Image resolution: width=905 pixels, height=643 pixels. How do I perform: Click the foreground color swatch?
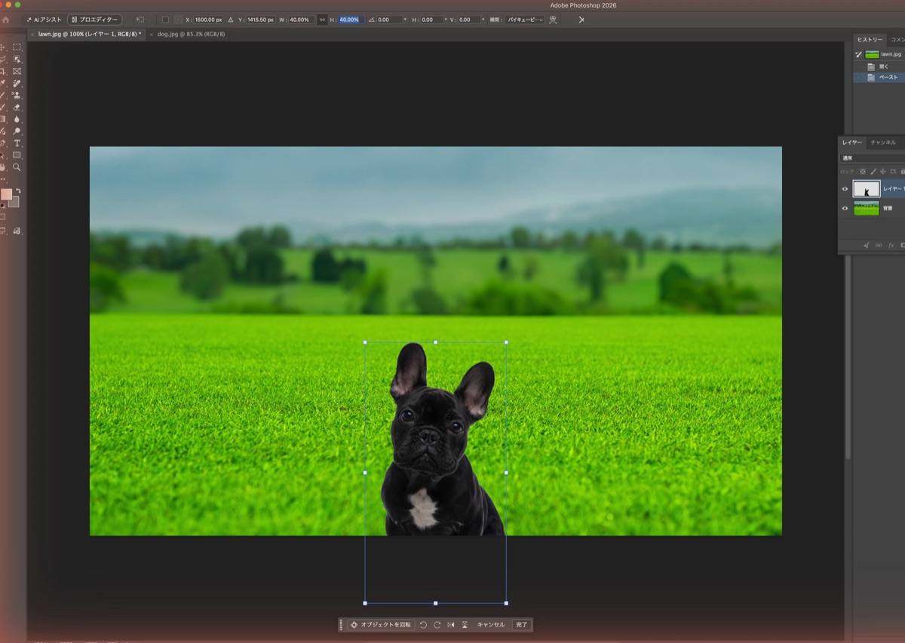point(6,194)
